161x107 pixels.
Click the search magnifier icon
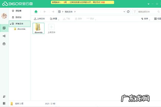159,12
